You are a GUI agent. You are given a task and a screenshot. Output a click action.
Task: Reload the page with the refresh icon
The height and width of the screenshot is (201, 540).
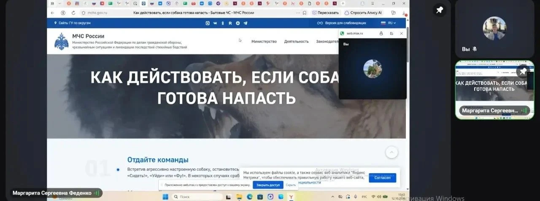click(x=73, y=13)
